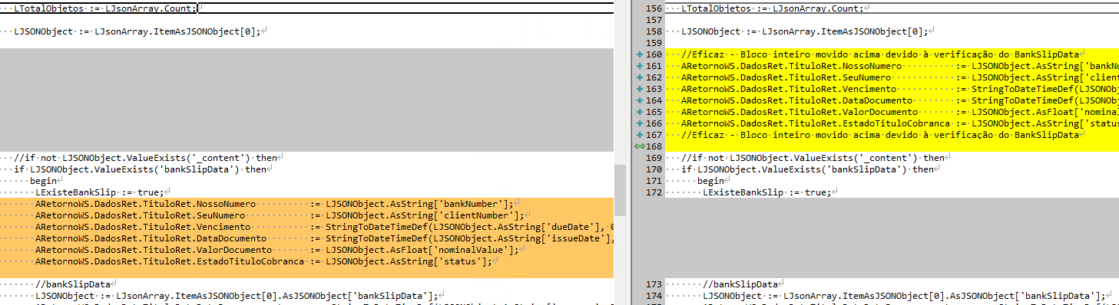Image resolution: width=1119 pixels, height=305 pixels.
Task: Select the plus icon next to line 165
Action: (x=639, y=112)
